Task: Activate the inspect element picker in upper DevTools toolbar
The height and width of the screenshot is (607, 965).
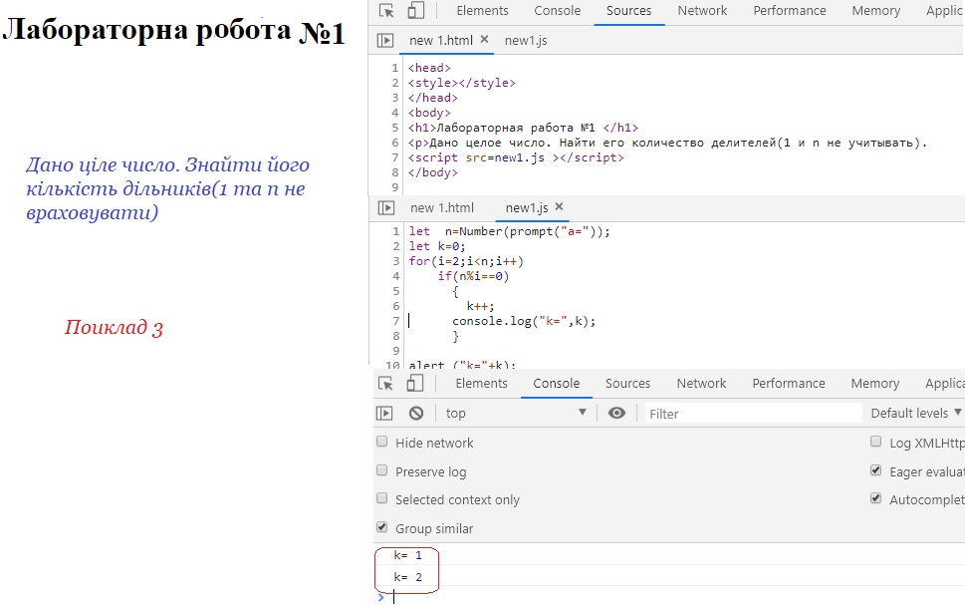Action: [387, 11]
